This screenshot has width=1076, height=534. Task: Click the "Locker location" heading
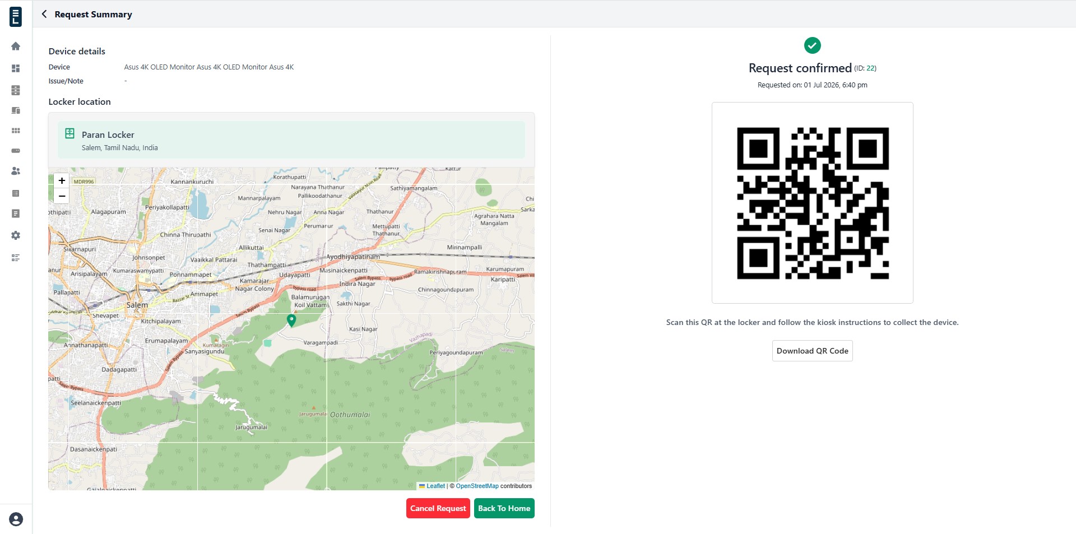(80, 101)
